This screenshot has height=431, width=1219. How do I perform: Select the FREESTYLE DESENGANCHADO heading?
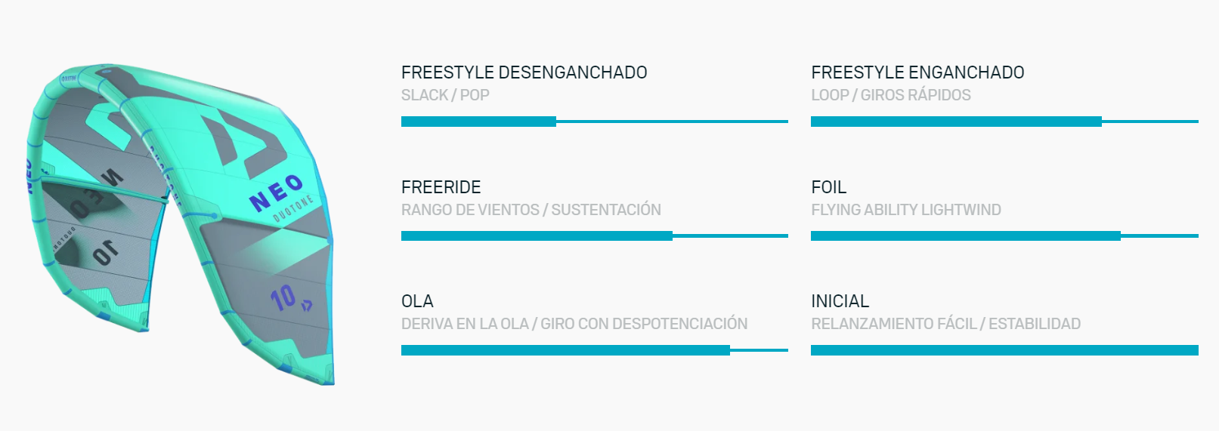coord(524,72)
